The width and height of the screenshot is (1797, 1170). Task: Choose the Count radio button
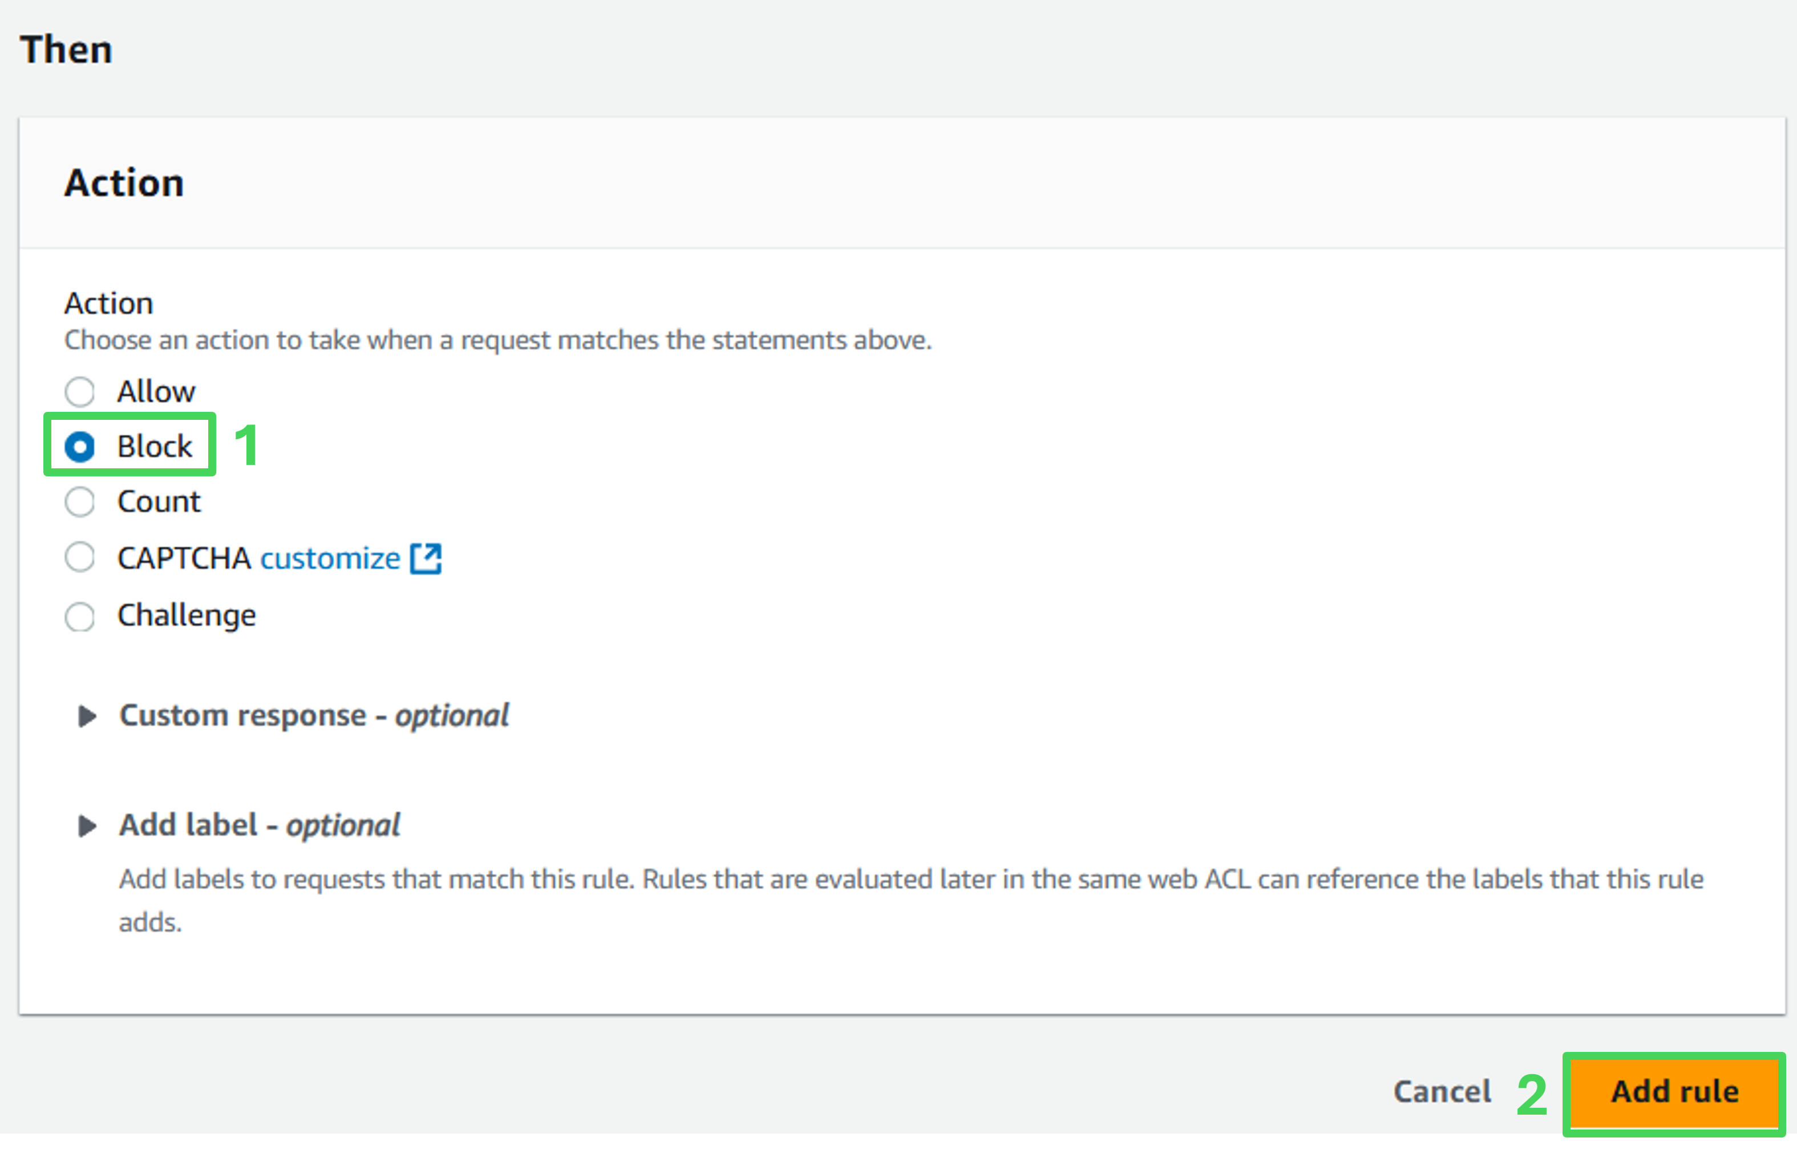point(79,502)
